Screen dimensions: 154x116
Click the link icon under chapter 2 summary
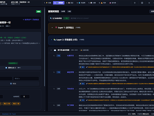tap(87, 84)
